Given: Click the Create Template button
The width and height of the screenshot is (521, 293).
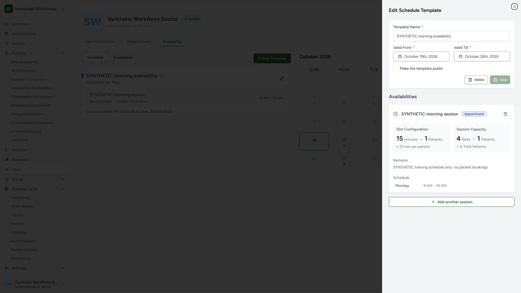Looking at the screenshot, I should [x=272, y=58].
